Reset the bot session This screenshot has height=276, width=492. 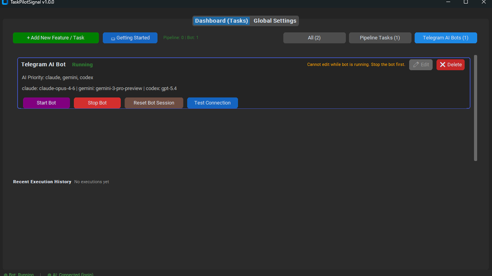(x=154, y=103)
